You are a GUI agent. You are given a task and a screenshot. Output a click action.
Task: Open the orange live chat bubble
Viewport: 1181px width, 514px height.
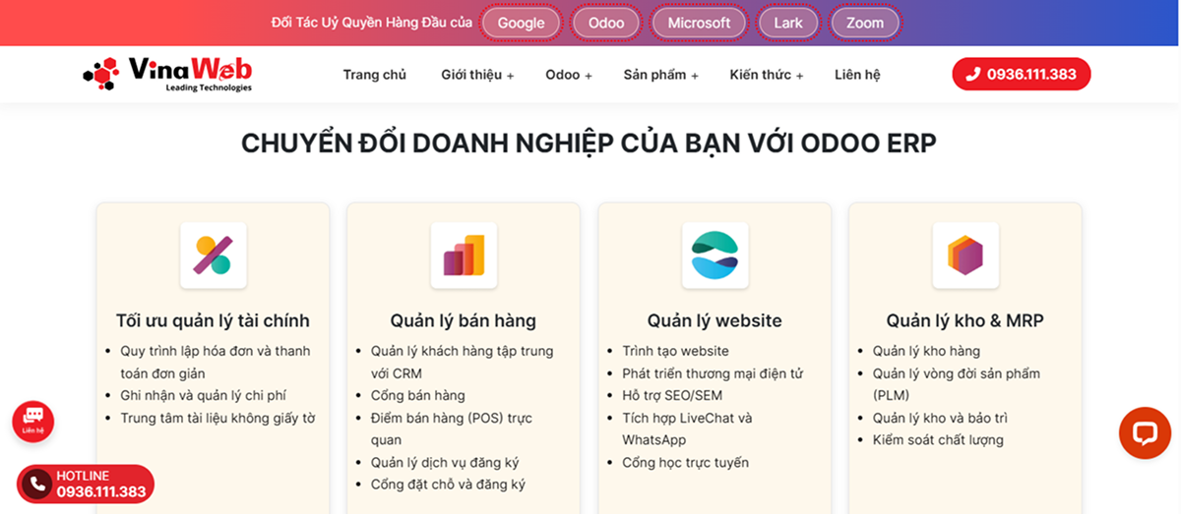1145,432
